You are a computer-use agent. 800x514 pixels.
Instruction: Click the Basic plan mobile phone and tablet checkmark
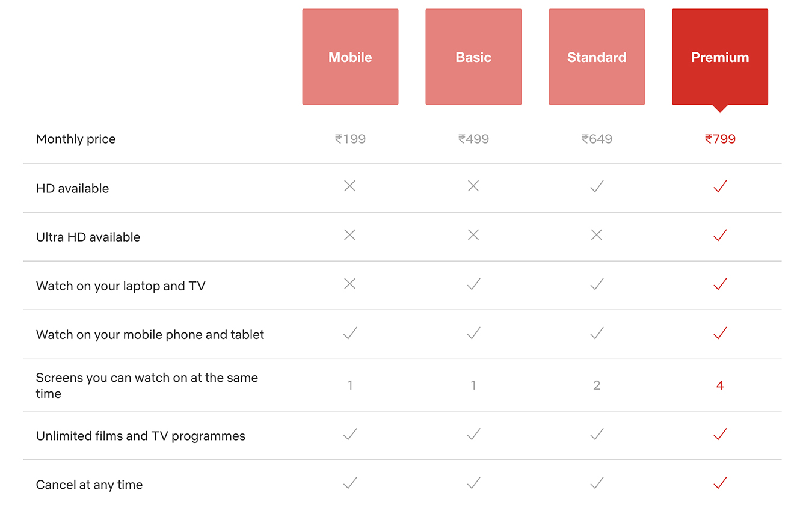pyautogui.click(x=473, y=333)
